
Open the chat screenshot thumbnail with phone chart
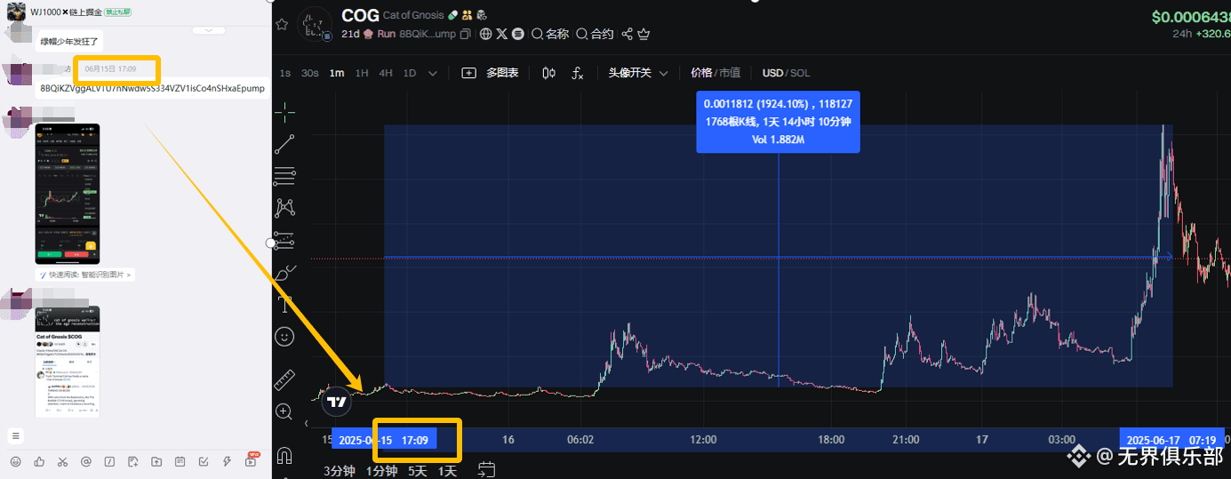coord(68,194)
